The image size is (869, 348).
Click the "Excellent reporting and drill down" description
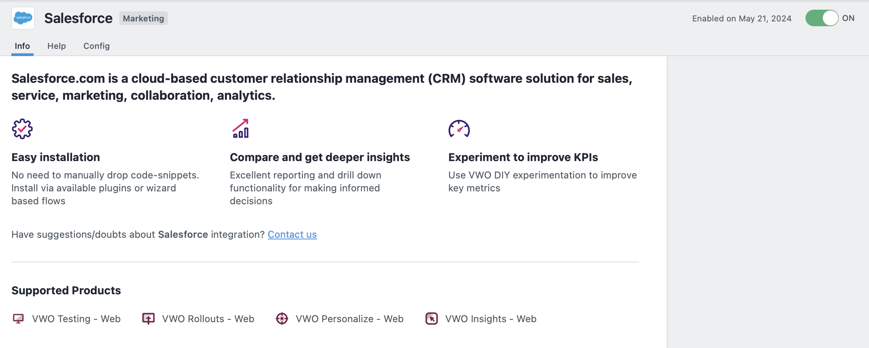(x=305, y=188)
